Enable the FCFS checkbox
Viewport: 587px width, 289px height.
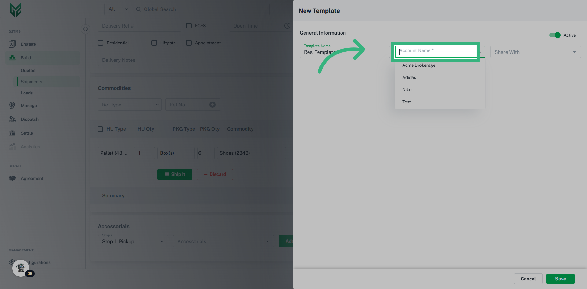189,26
